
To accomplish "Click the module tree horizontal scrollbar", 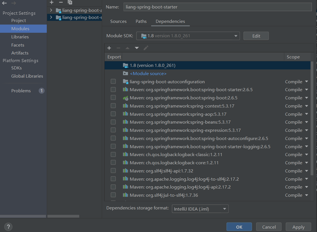I will point(63,216).
